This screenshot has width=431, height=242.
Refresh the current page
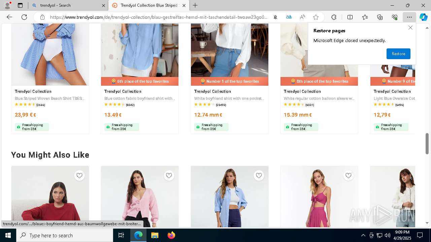[x=24, y=17]
